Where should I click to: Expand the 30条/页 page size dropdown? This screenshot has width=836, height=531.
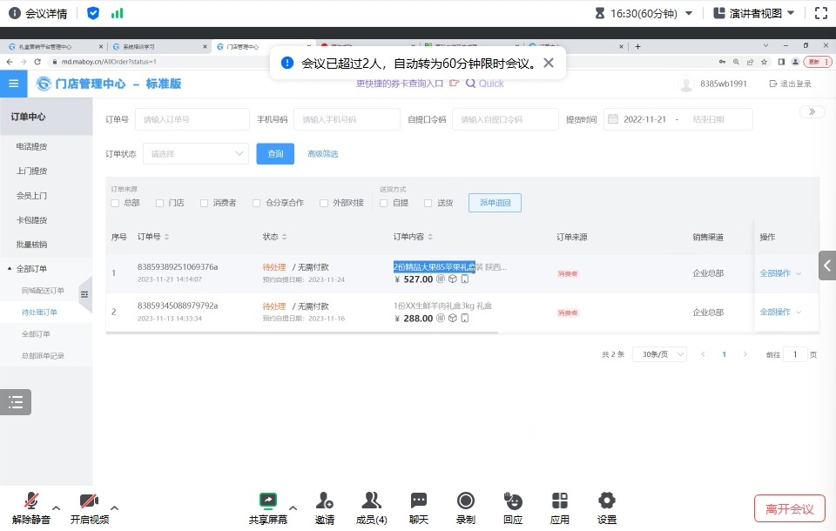coord(660,354)
